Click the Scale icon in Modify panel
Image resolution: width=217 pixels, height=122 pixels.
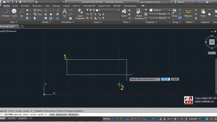pyautogui.click(x=46, y=18)
